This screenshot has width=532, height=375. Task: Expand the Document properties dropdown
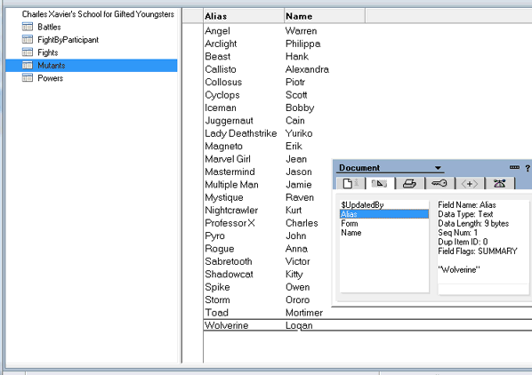438,168
